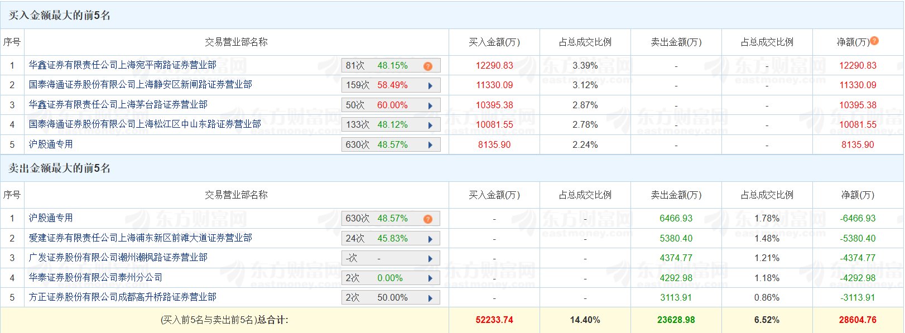Click total buy amount 52233.74
This screenshot has width=905, height=333.
494,320
